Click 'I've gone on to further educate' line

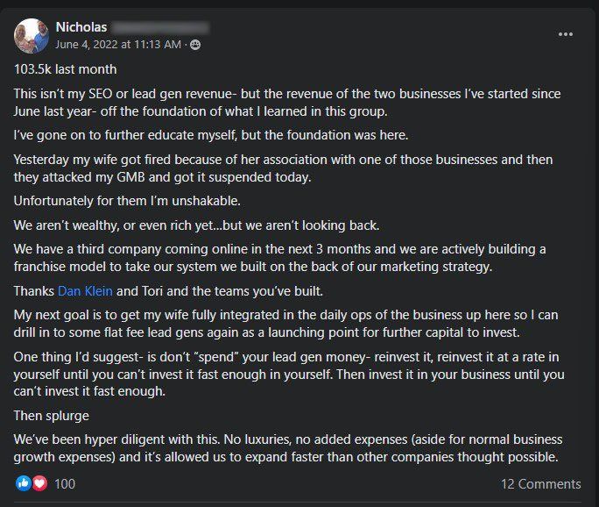pos(211,135)
